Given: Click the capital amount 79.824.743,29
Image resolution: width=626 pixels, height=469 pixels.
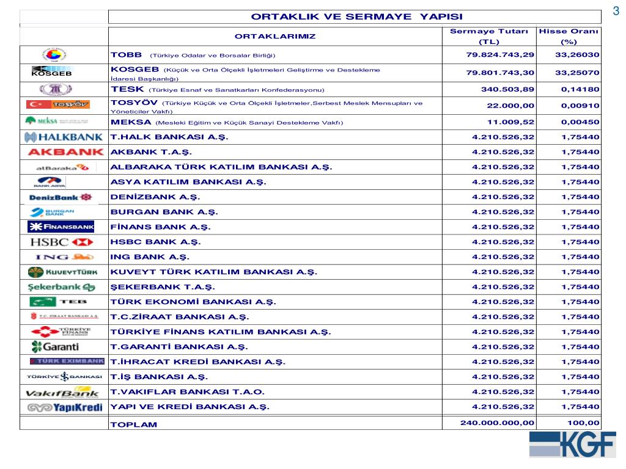Looking at the screenshot, I should pyautogui.click(x=500, y=54).
